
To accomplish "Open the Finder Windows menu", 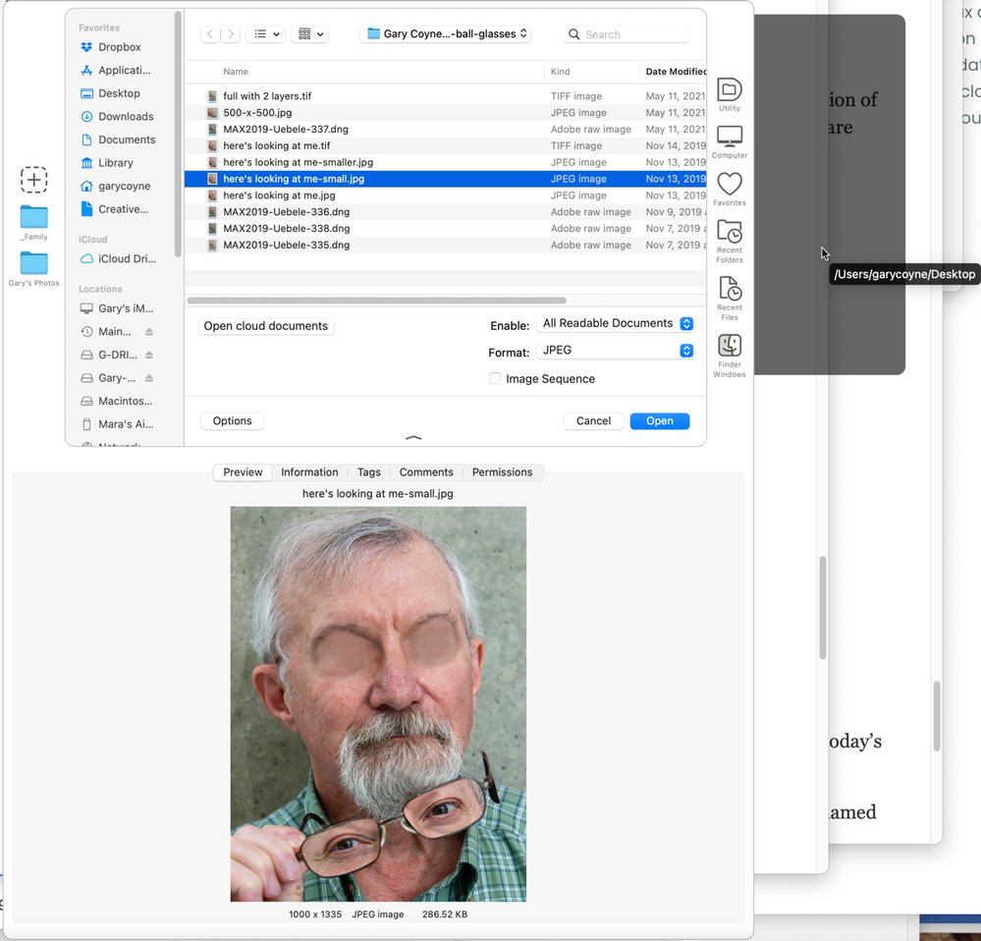I will click(x=730, y=356).
